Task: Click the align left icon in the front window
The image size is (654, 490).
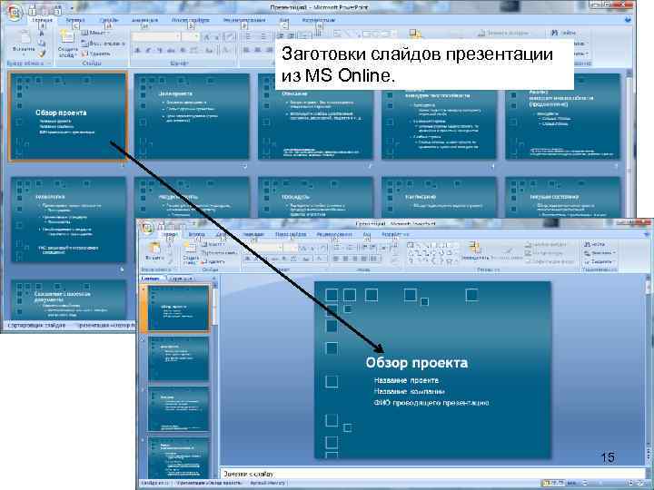Action: pyautogui.click(x=336, y=259)
